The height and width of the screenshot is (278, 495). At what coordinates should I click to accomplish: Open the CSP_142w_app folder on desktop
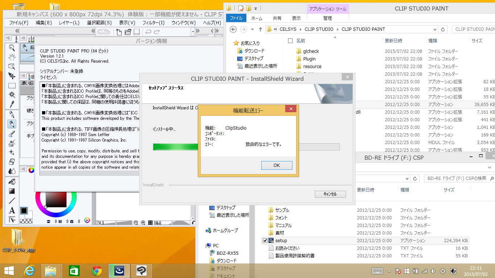(18, 240)
